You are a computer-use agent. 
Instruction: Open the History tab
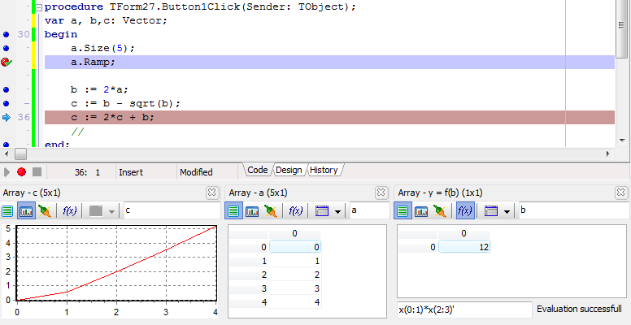coord(324,170)
